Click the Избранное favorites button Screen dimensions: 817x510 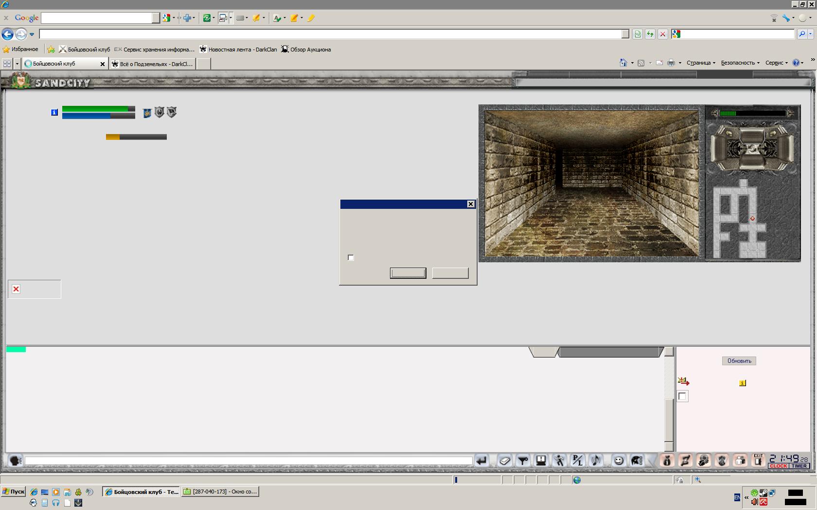click(20, 49)
